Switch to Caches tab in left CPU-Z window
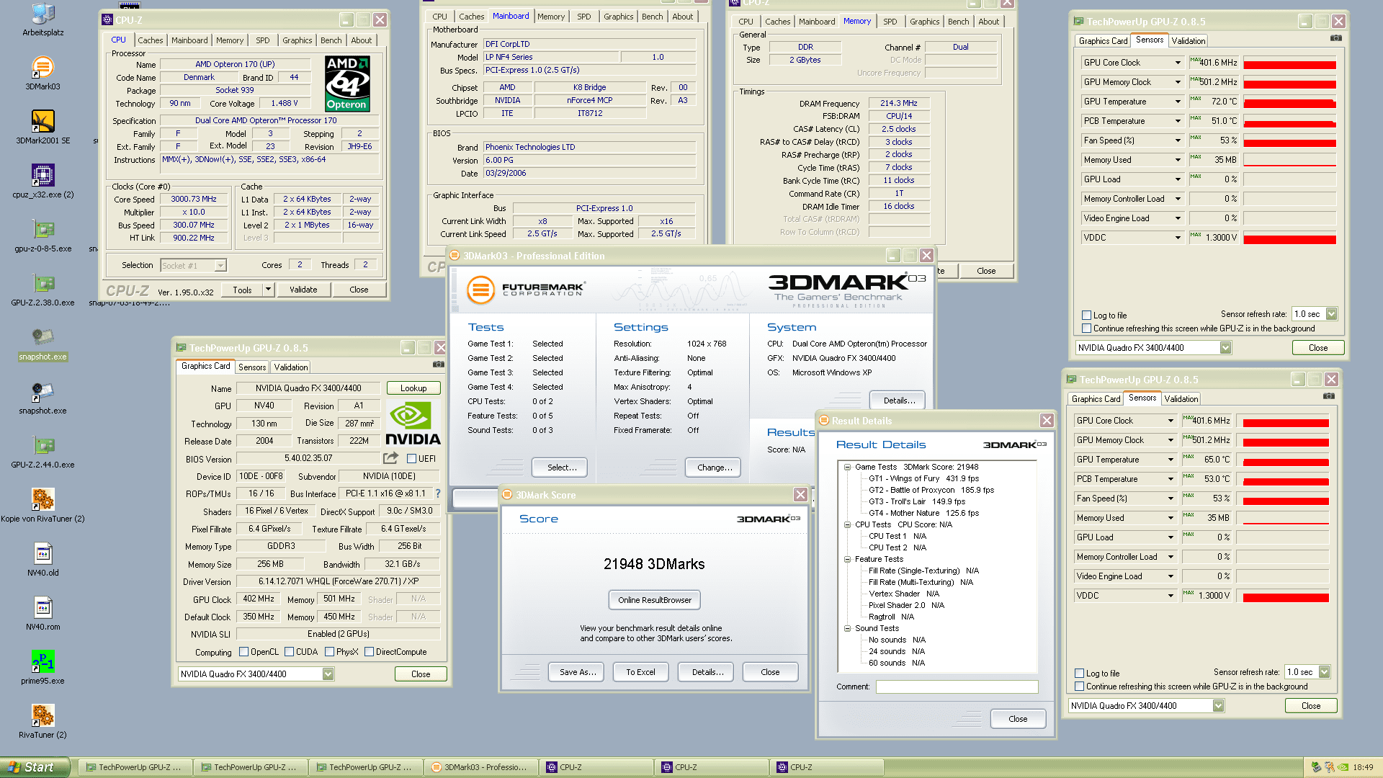The image size is (1383, 778). 151,40
